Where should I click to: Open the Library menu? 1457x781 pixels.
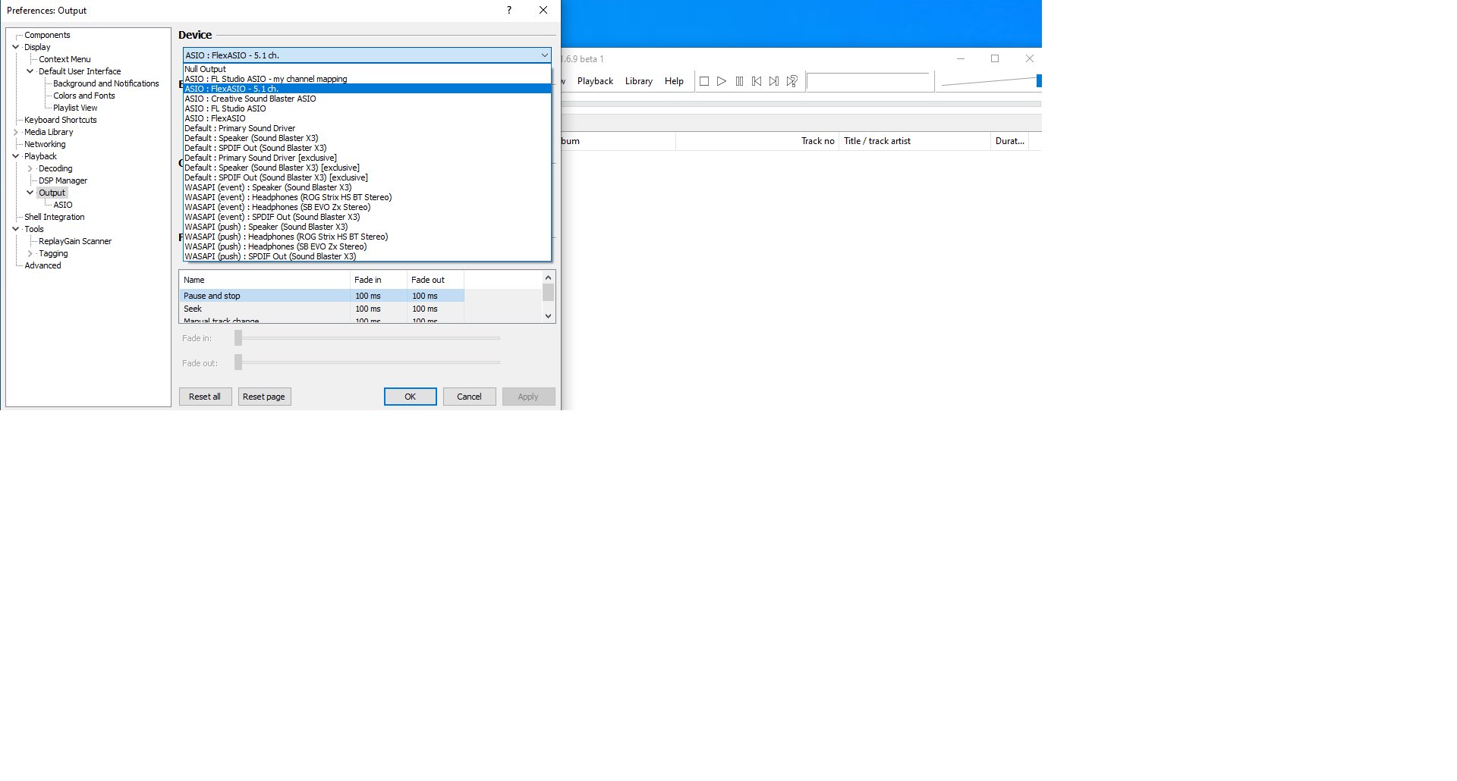(638, 81)
